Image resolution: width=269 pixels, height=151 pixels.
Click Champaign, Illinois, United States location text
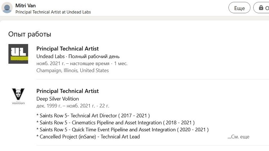click(72, 70)
